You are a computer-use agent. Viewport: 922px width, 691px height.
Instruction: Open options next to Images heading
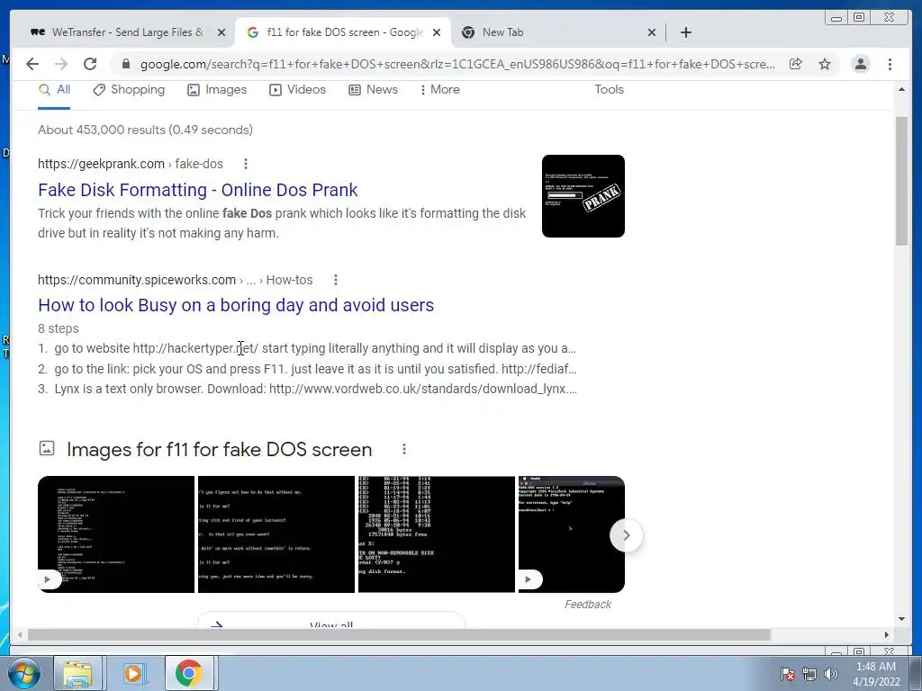tap(404, 450)
